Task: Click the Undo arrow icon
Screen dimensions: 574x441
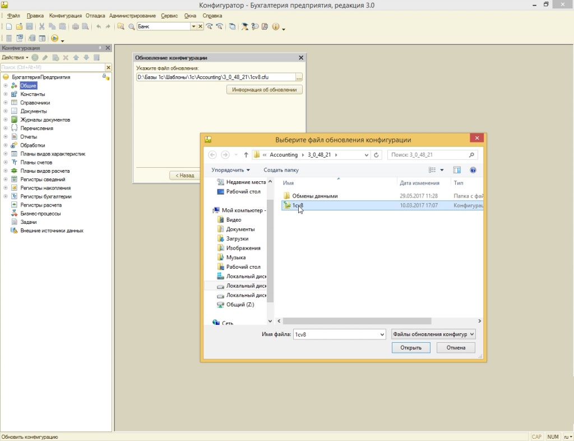Action: [99, 26]
